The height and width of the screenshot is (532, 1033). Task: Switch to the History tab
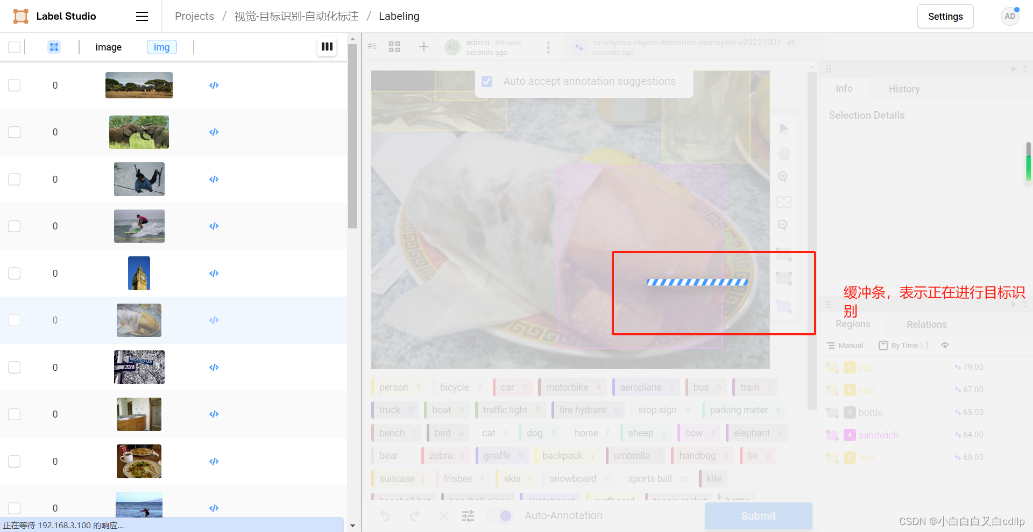[x=904, y=89]
